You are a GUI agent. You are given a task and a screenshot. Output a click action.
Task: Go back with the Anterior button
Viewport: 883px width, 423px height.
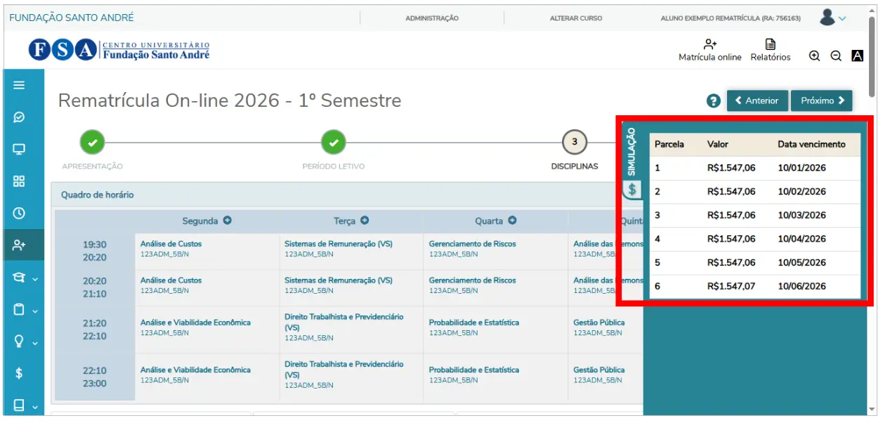(757, 100)
